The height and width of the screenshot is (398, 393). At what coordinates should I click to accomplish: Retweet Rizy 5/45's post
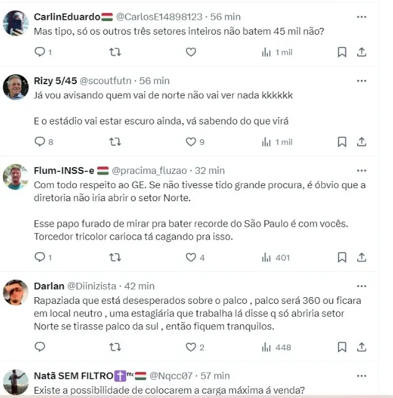click(x=115, y=142)
